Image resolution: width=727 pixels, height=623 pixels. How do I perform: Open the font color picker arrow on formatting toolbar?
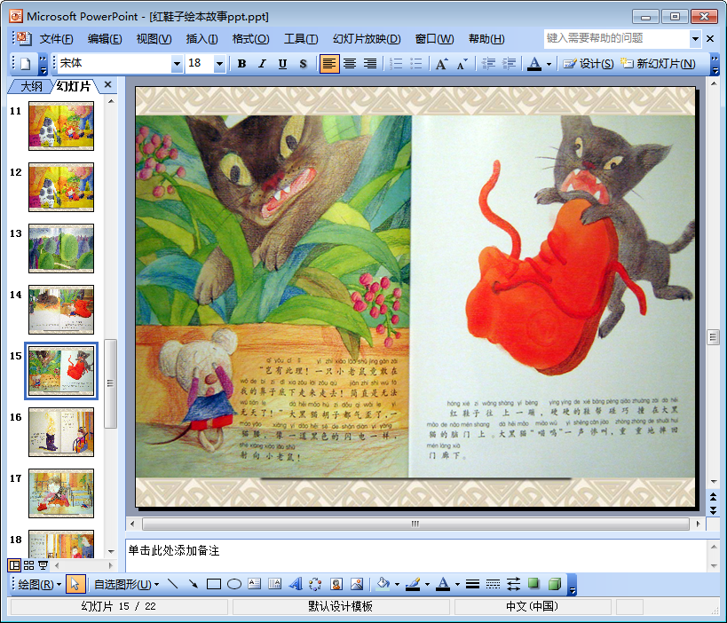click(x=549, y=64)
